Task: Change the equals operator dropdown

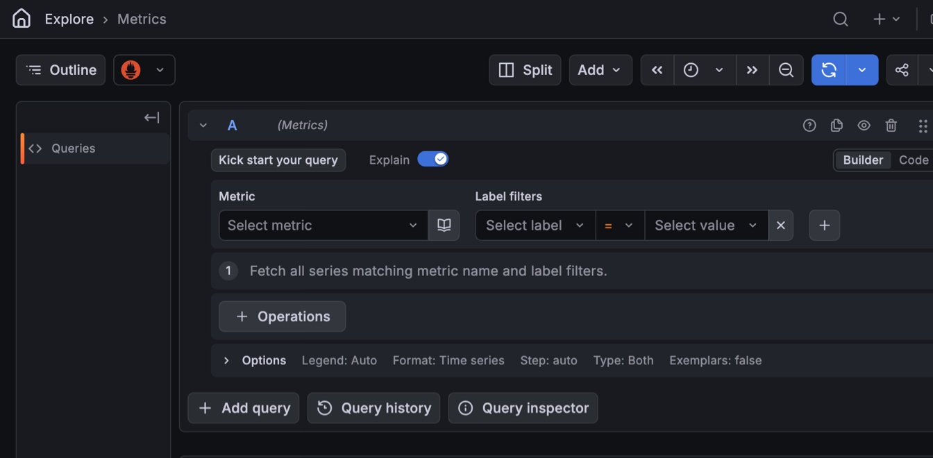Action: [619, 226]
